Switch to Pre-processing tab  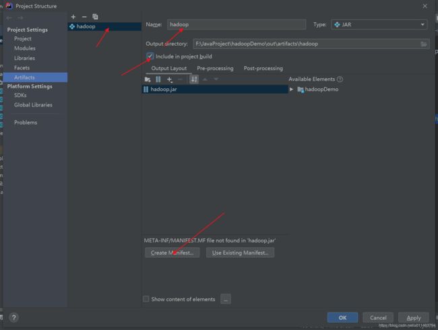coord(215,69)
